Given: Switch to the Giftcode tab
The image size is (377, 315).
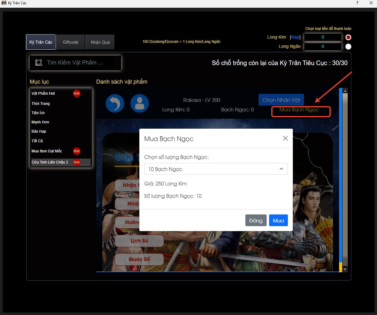Looking at the screenshot, I should point(71,42).
